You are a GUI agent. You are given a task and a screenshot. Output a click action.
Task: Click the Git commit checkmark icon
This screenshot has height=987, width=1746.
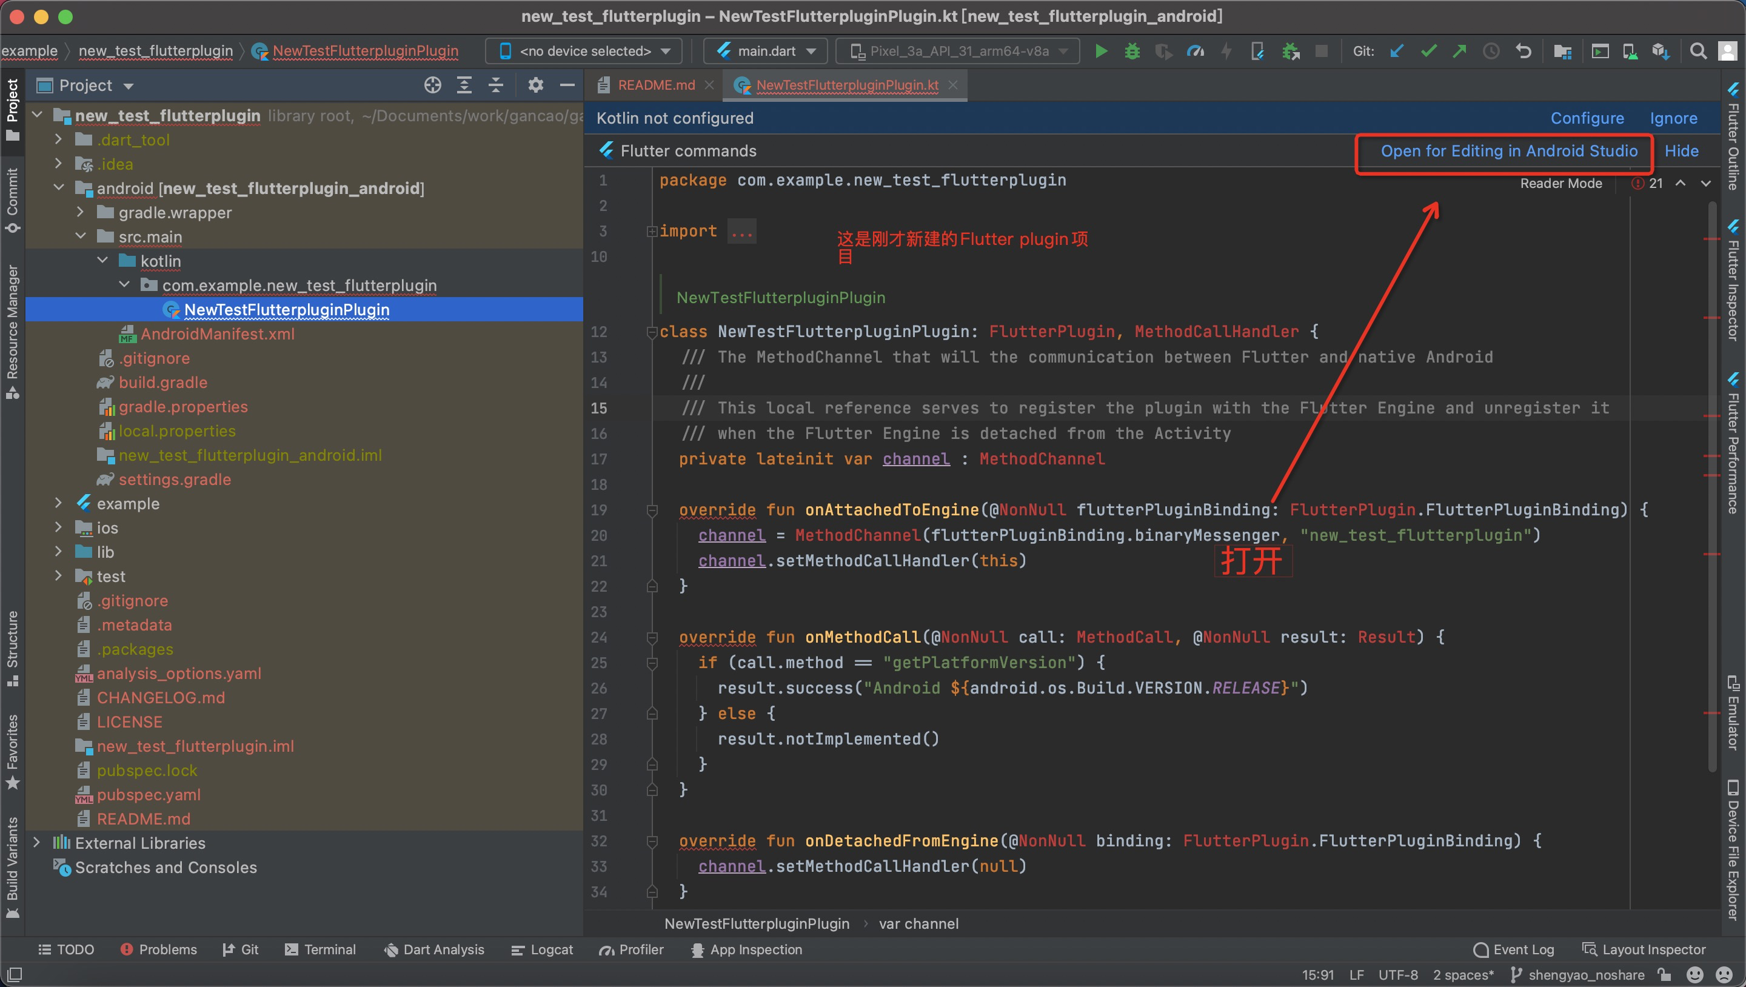(x=1429, y=52)
